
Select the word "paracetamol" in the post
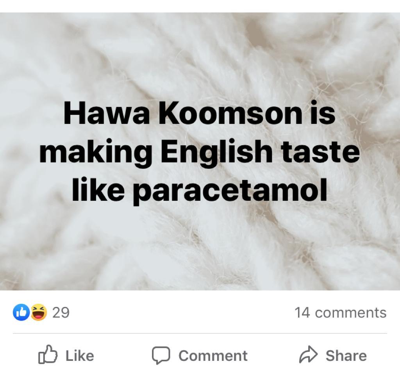pyautogui.click(x=230, y=192)
